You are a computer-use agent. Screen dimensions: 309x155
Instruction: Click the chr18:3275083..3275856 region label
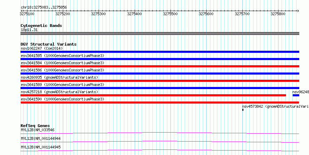click(x=44, y=8)
